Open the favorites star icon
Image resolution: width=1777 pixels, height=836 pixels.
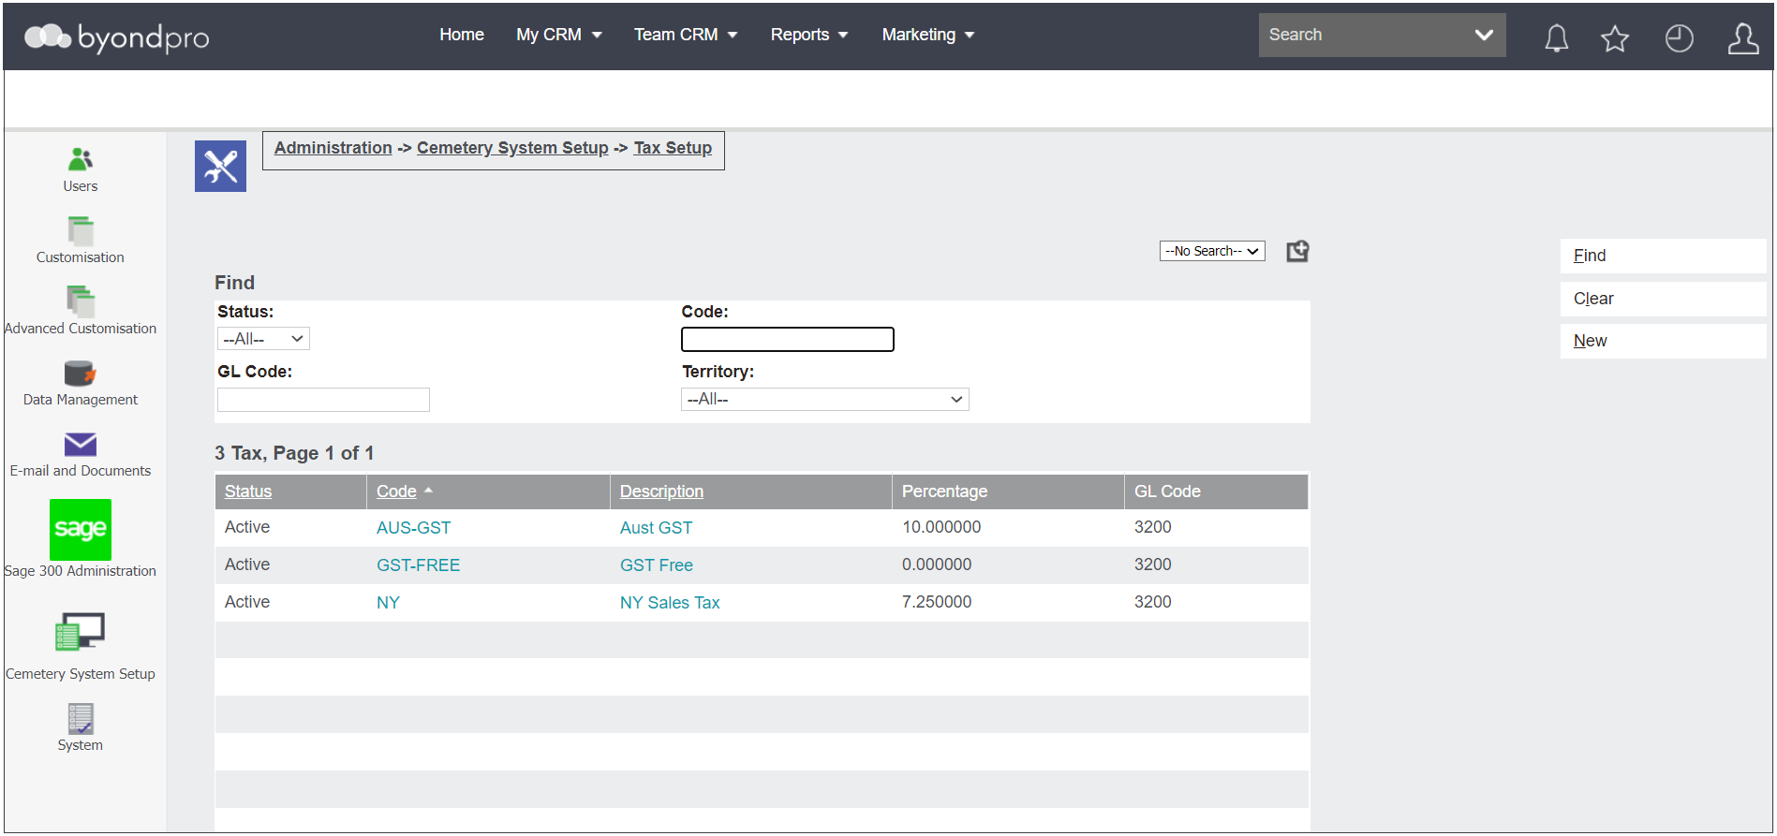1615,37
